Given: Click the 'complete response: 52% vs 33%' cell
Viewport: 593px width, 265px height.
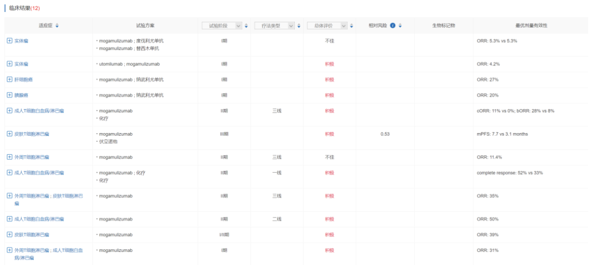Looking at the screenshot, I should [x=510, y=173].
